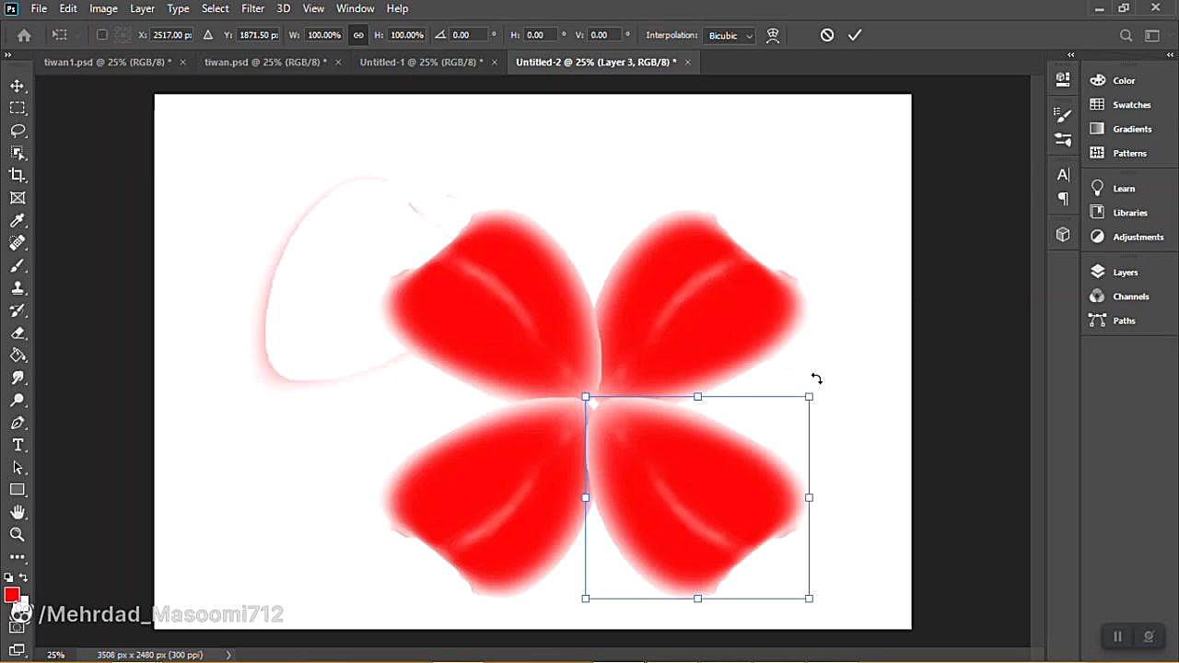Select the Zoom tool
Image resolution: width=1179 pixels, height=663 pixels.
(18, 534)
